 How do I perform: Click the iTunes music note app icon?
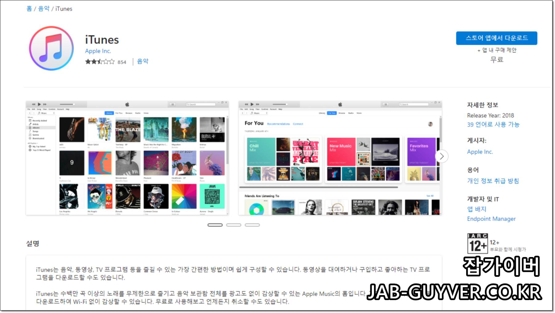[51, 48]
